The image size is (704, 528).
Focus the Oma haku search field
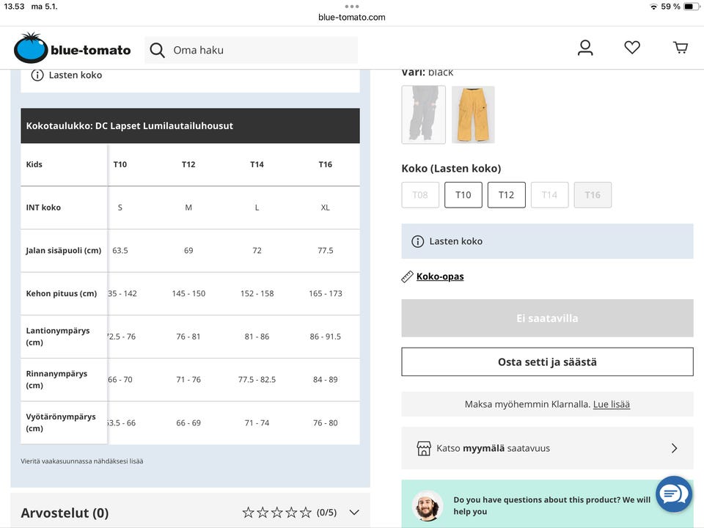click(260, 50)
